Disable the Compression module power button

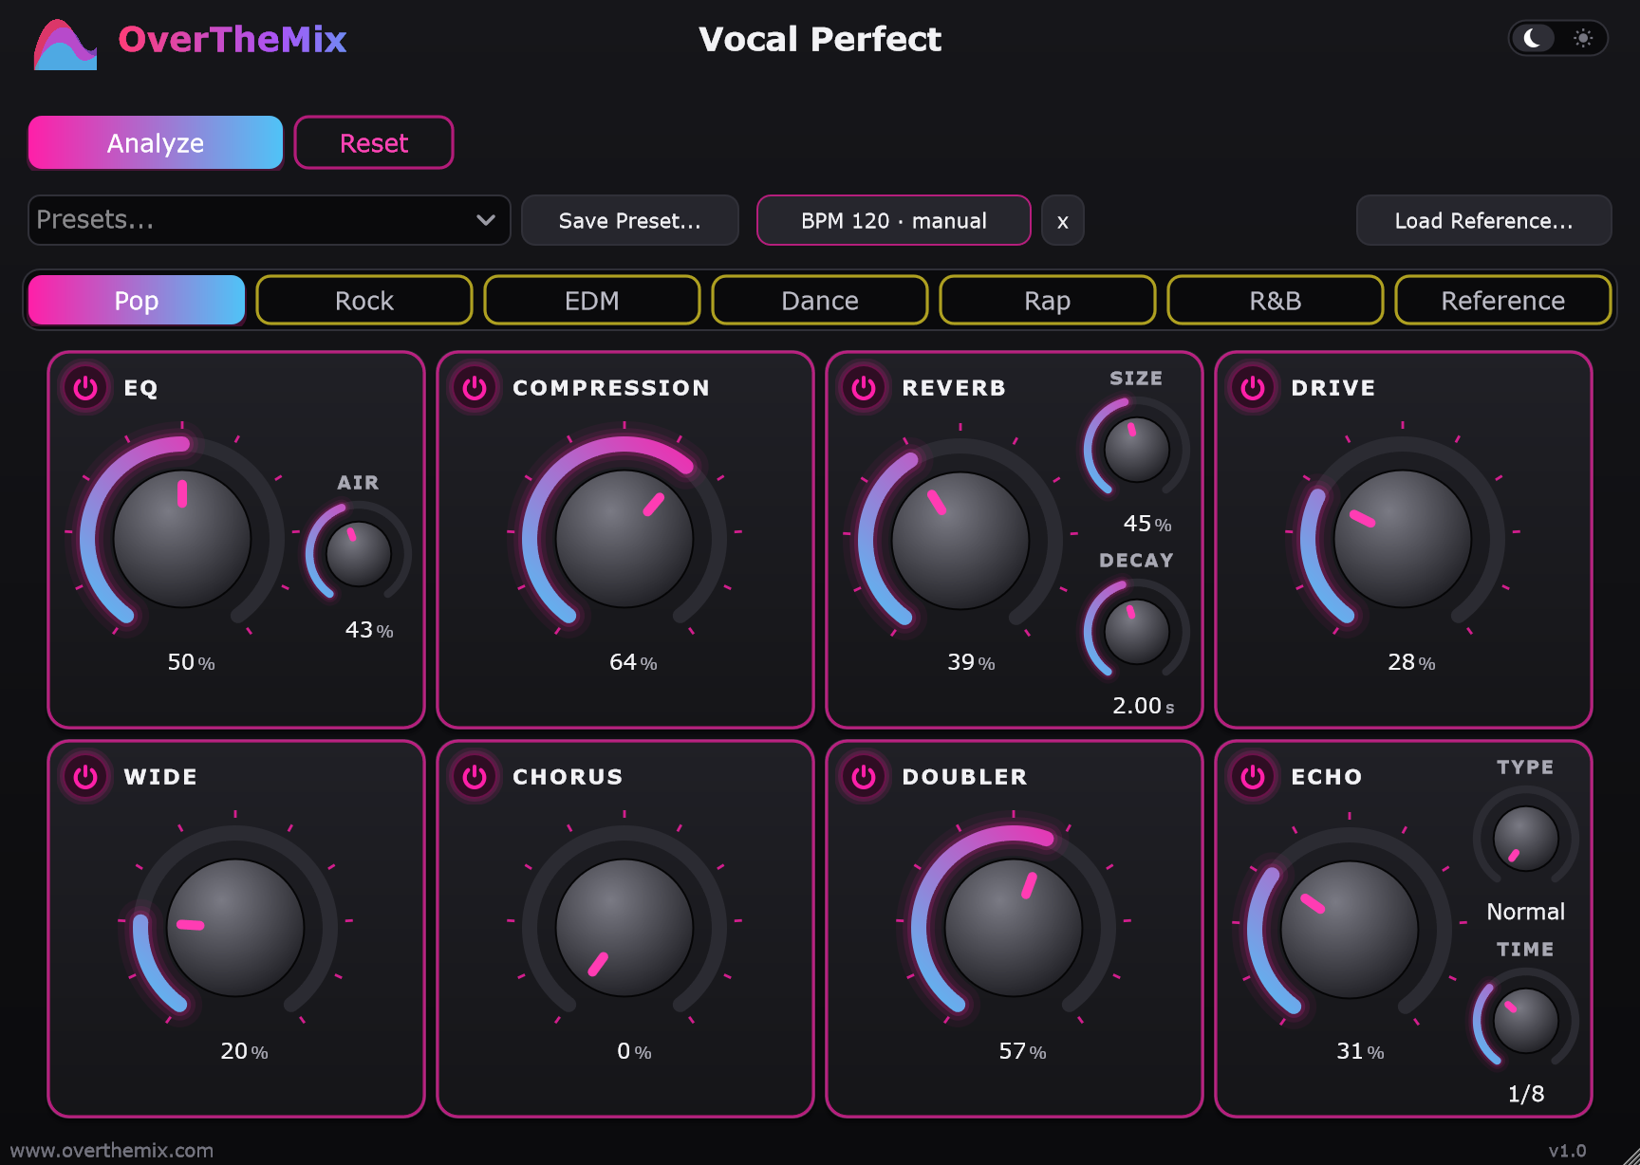[x=475, y=388]
